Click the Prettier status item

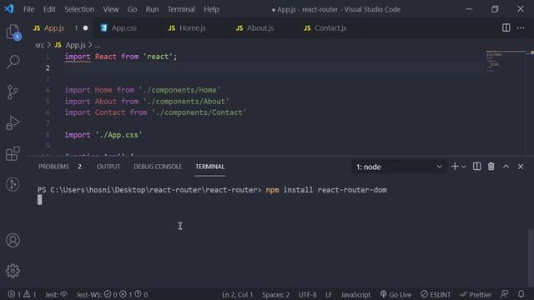[x=476, y=294]
